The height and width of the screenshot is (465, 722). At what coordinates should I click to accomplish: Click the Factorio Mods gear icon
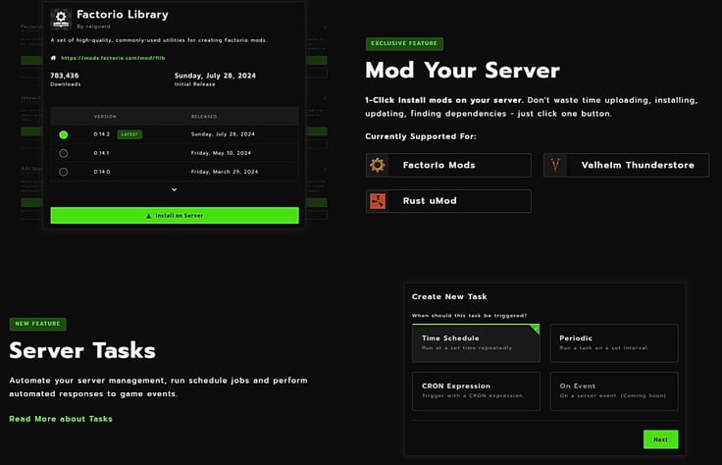(377, 165)
